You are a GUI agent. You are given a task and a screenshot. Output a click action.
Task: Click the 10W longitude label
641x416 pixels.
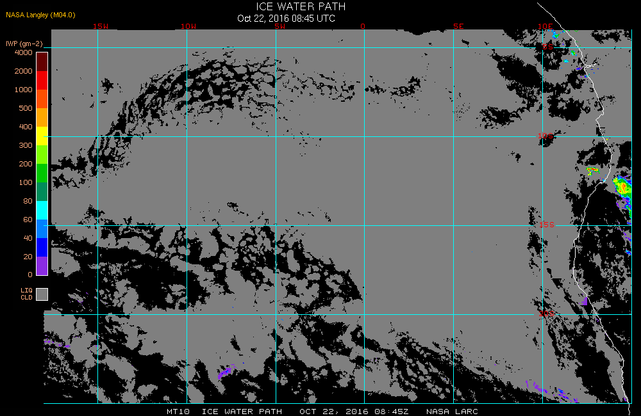click(x=188, y=26)
